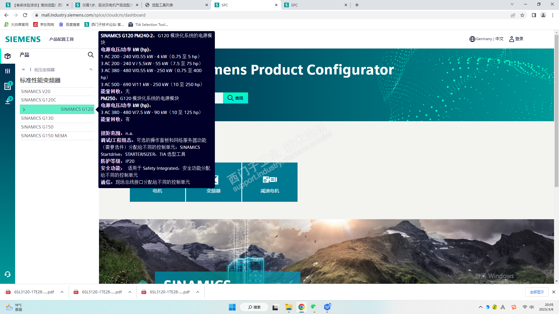Open the browser tab list dropdown

(512, 4)
